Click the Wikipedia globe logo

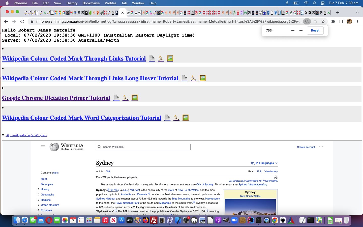[54, 147]
